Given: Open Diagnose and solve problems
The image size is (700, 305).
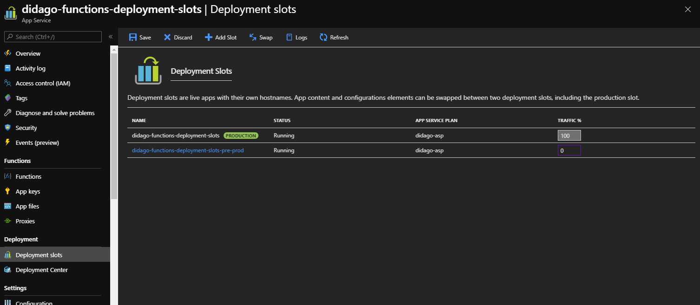Looking at the screenshot, I should click(x=55, y=113).
